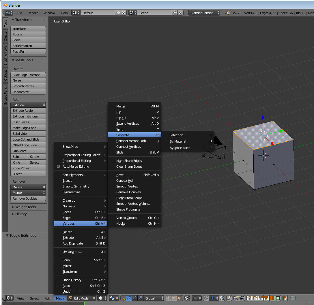This screenshot has width=314, height=305.
Task: Click the snap magnet icon
Action: [x=206, y=298]
